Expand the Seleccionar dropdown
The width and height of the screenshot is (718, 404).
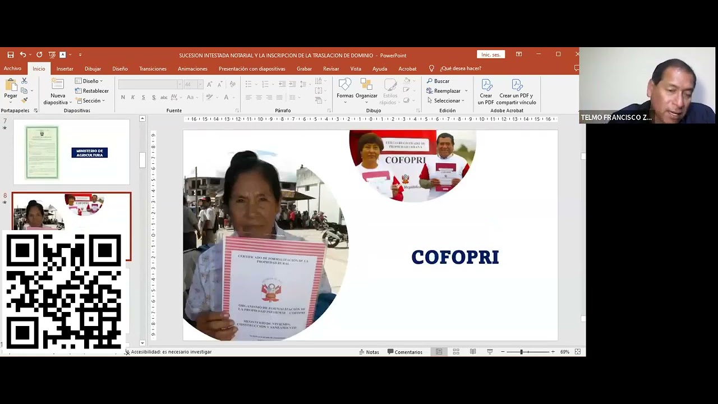pyautogui.click(x=445, y=100)
